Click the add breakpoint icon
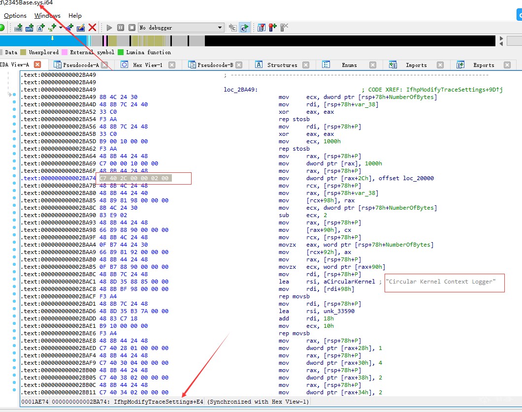Viewport: 522px width, 412px height. tap(273, 28)
